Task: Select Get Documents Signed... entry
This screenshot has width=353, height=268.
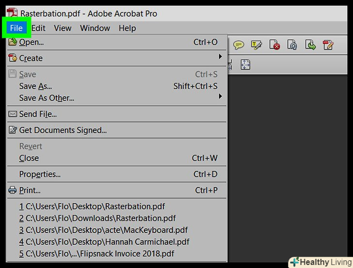Action: pos(116,130)
